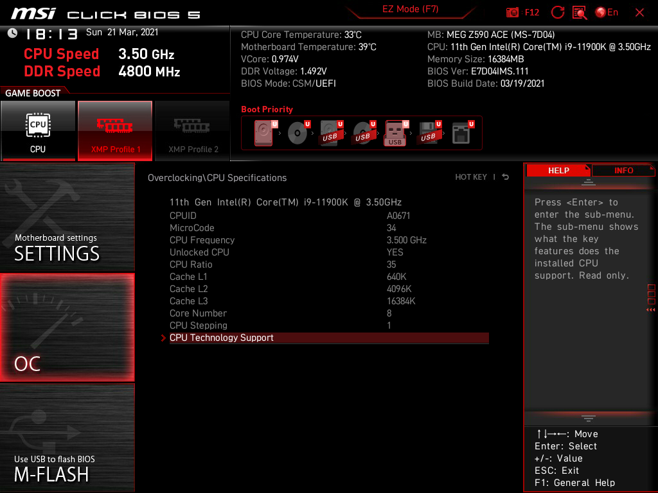Click the MicroCode row
This screenshot has width=658, height=493.
click(x=329, y=228)
